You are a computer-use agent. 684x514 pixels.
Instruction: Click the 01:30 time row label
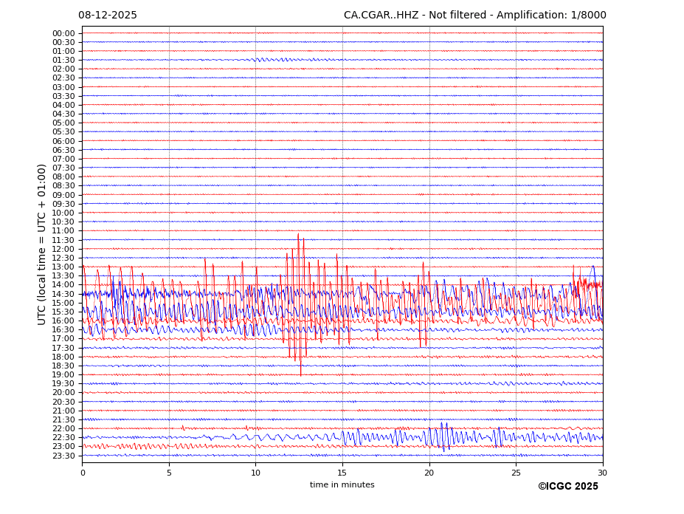63,60
